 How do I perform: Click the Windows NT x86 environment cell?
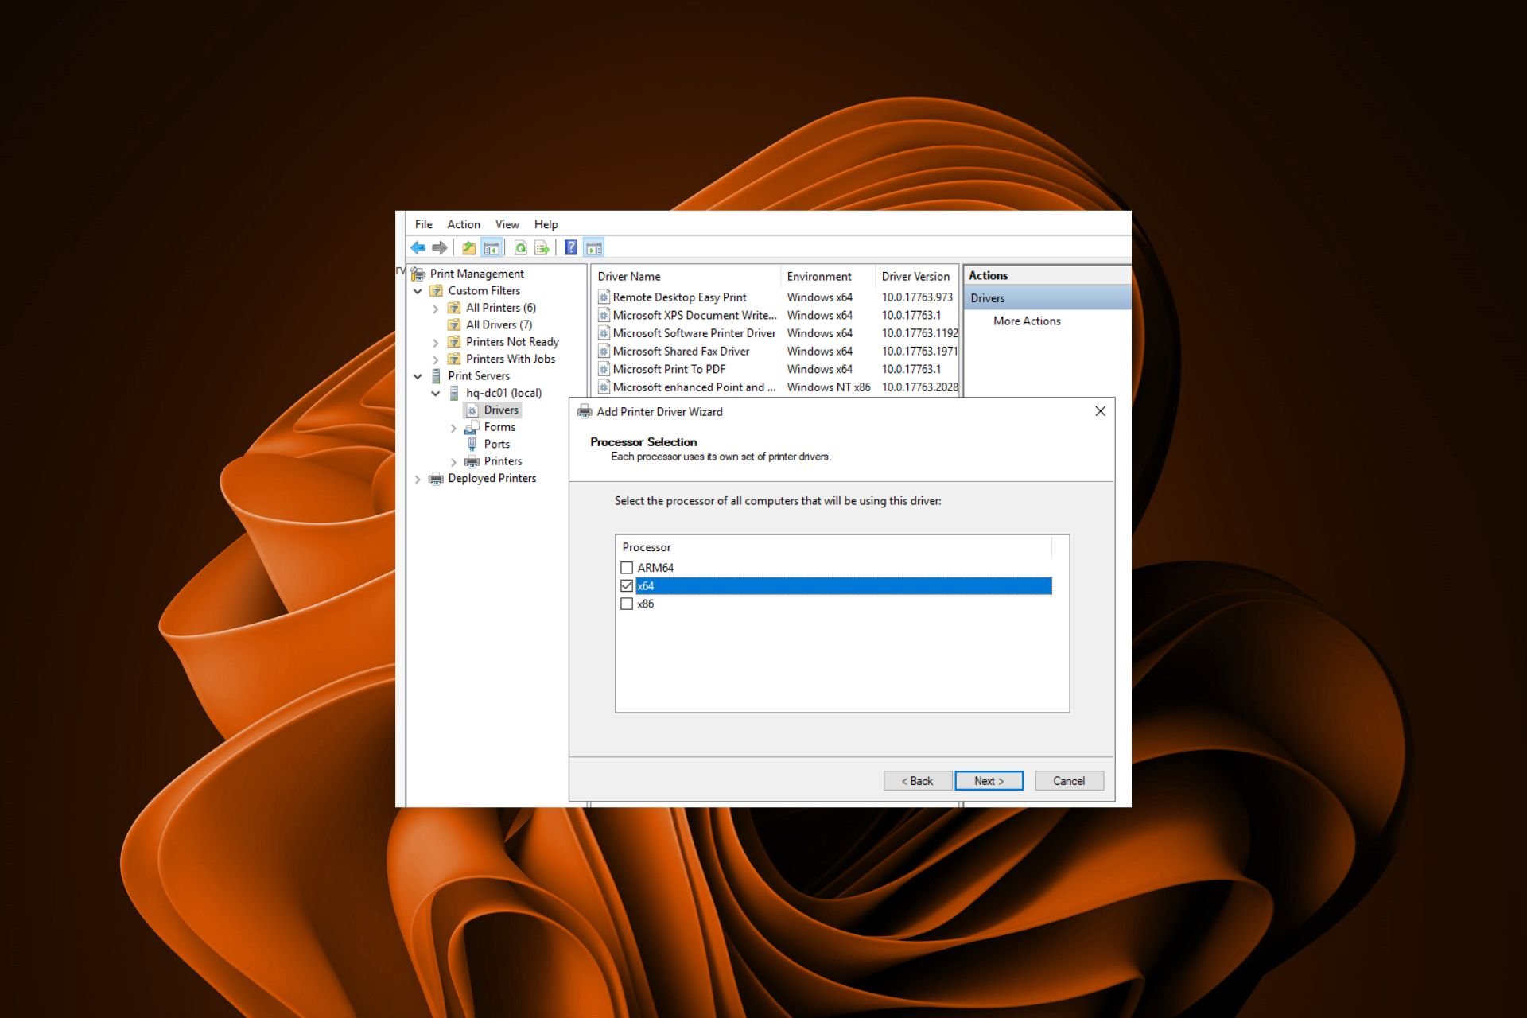[x=829, y=387]
